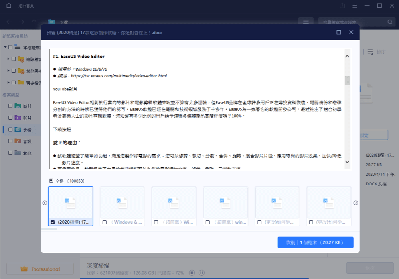Check the 文檔 category checkbox
This screenshot has height=279, width=399.
[x=10, y=129]
